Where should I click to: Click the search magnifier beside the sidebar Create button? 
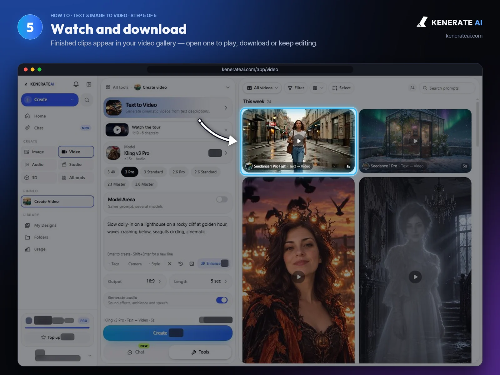87,100
